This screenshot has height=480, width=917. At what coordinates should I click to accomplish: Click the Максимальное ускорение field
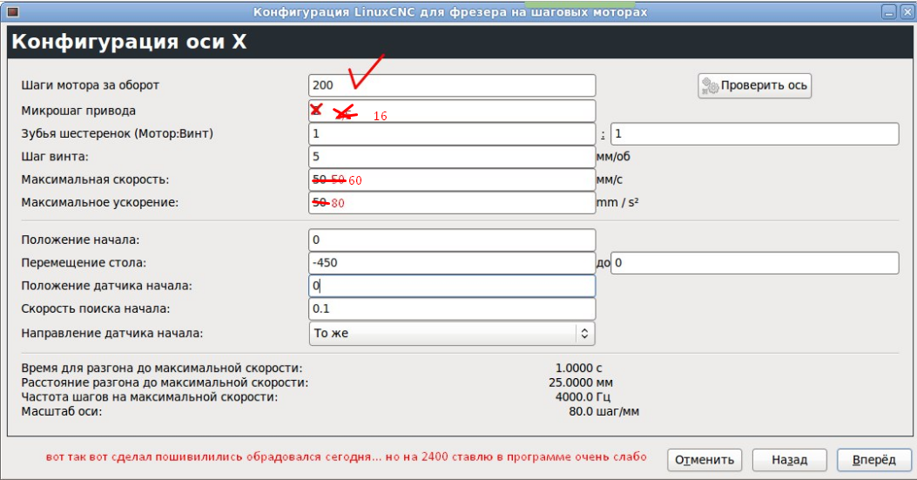(452, 202)
